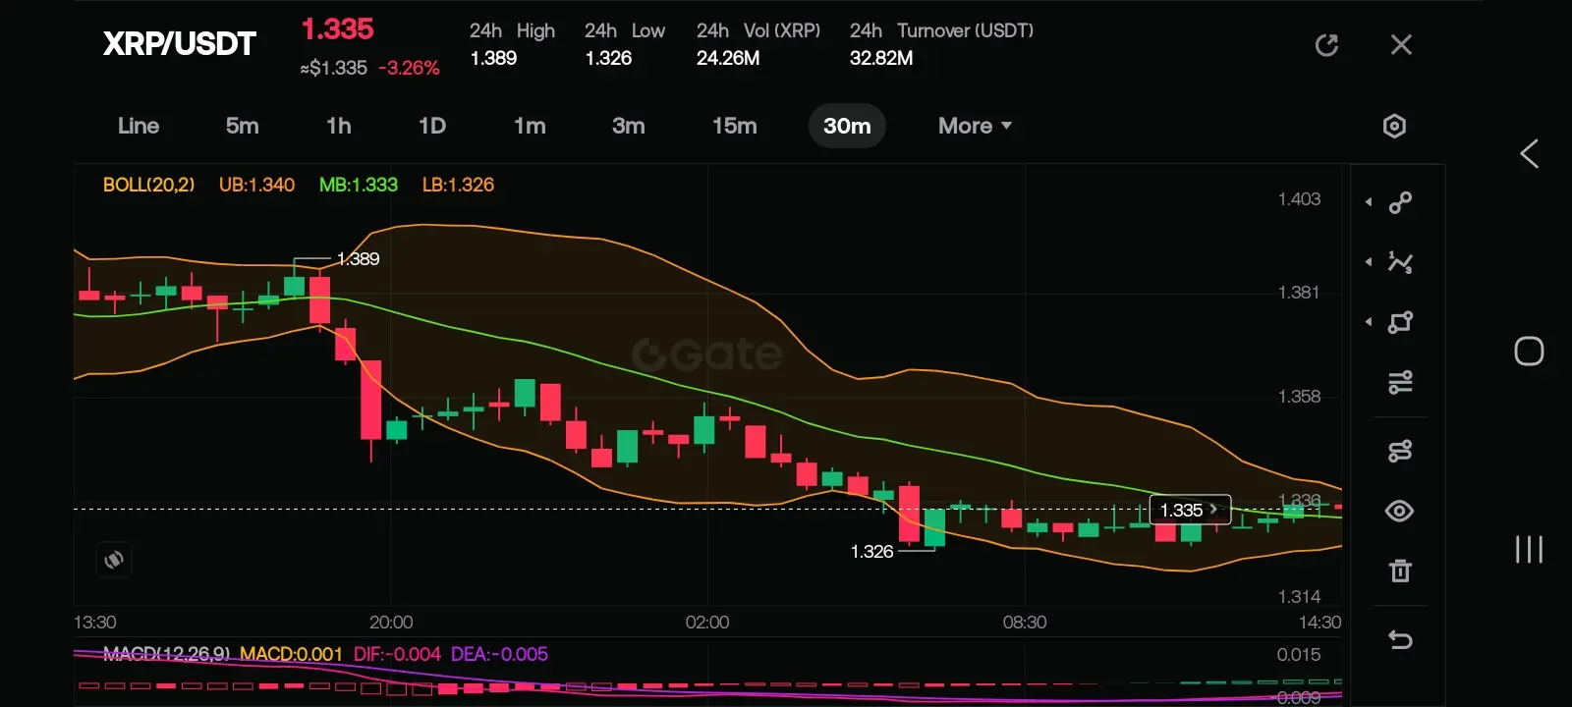
Task: Tap the Android home navigation button
Action: point(1529,352)
